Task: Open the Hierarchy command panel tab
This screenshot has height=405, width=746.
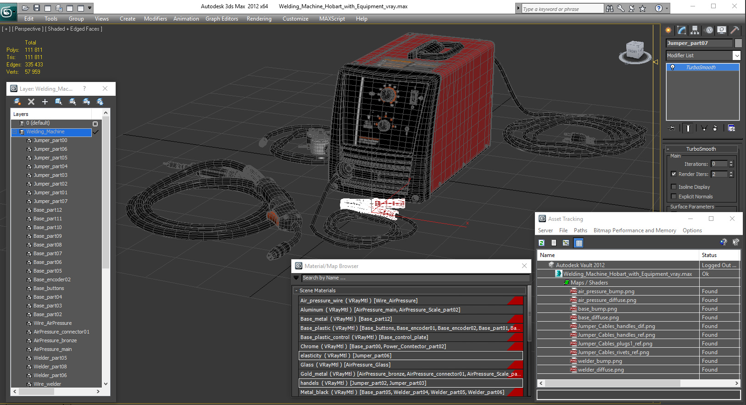Action: tap(695, 30)
